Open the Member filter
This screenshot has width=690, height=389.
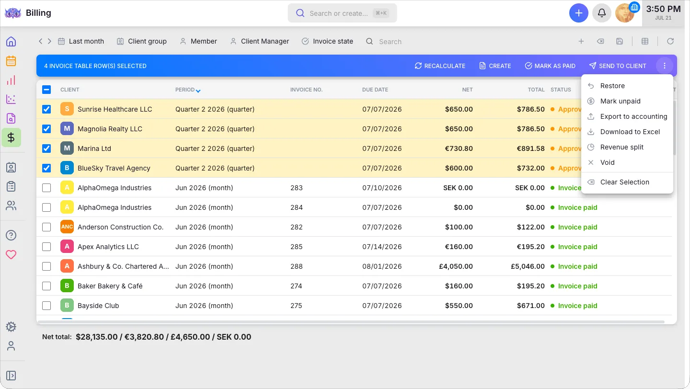click(x=198, y=41)
